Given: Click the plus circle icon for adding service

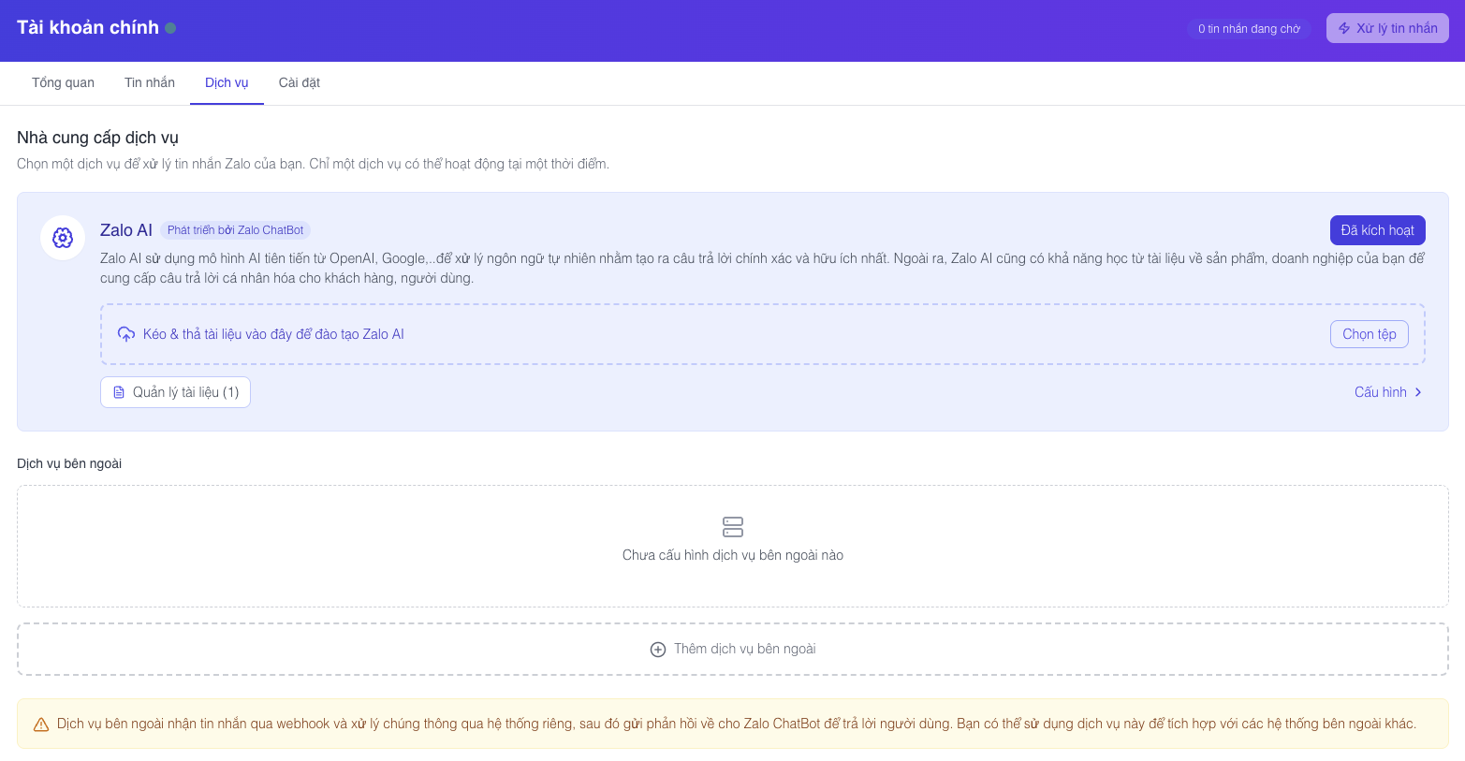Looking at the screenshot, I should coord(658,650).
